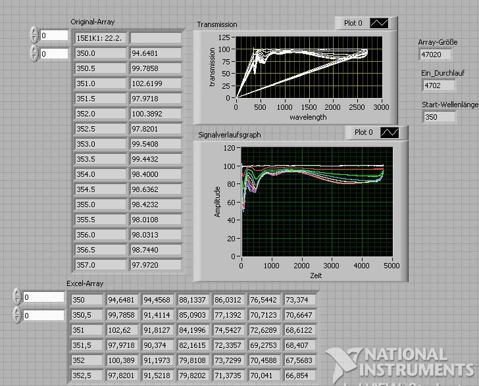479x386 pixels.
Task: Select Excel-Array cell 352,5
Action: 86,375
